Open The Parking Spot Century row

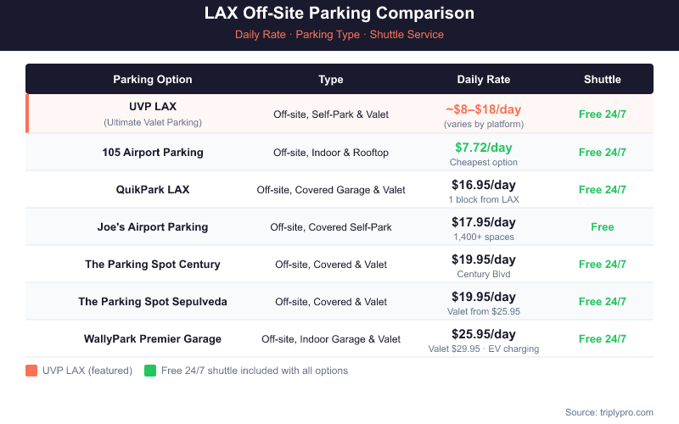[x=153, y=265]
